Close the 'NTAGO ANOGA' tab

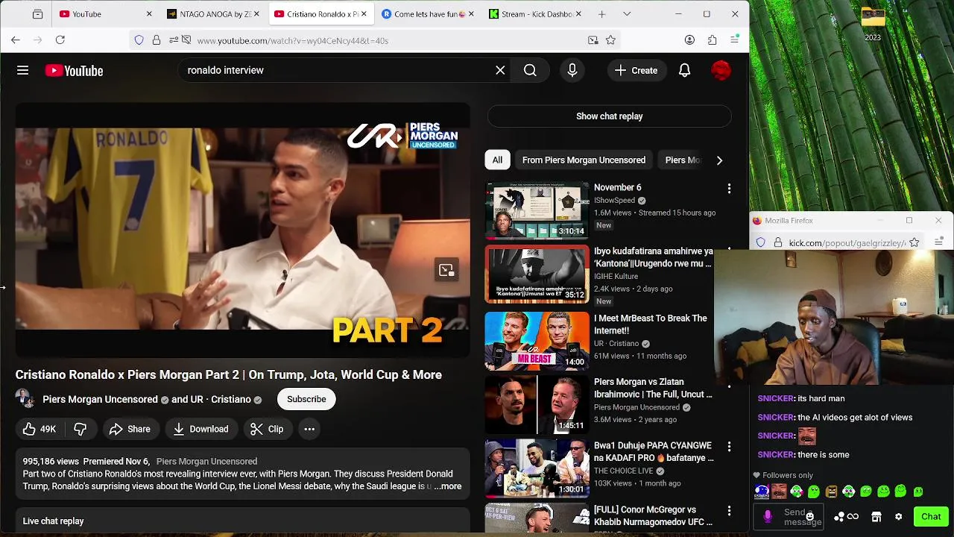[x=256, y=14]
